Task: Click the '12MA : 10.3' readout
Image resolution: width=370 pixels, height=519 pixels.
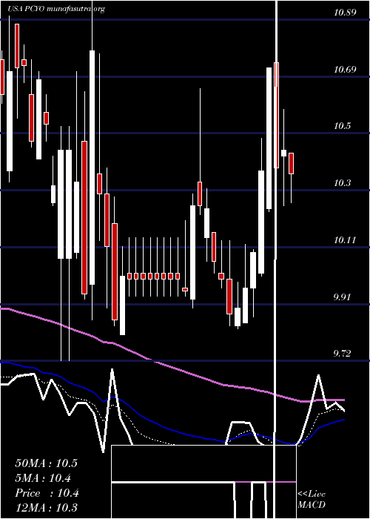Action: tap(46, 508)
